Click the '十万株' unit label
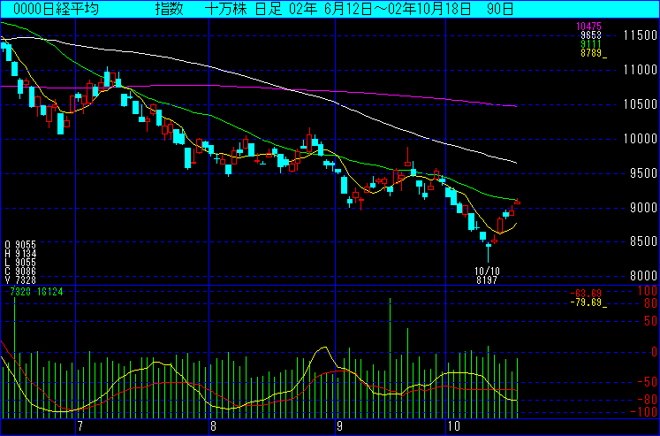This screenshot has width=660, height=436. click(x=226, y=9)
